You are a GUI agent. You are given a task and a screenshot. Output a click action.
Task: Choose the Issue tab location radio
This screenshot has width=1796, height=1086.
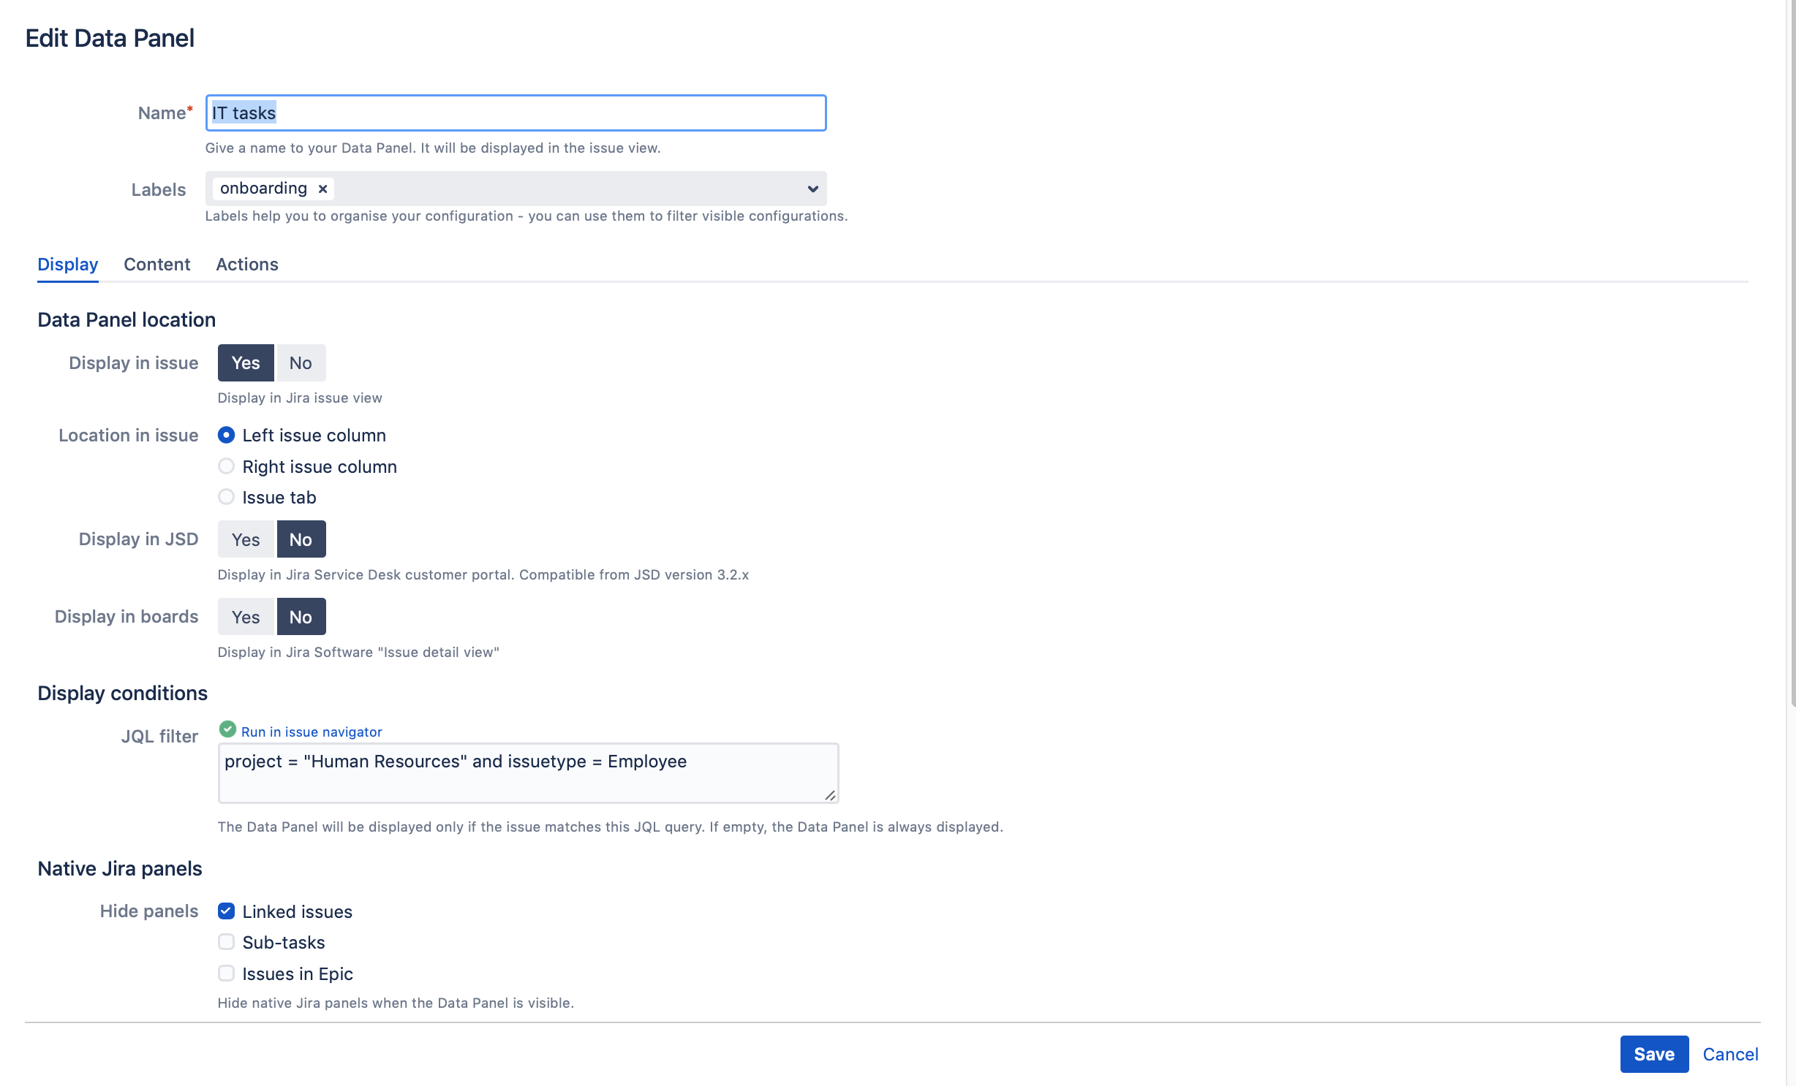[227, 497]
